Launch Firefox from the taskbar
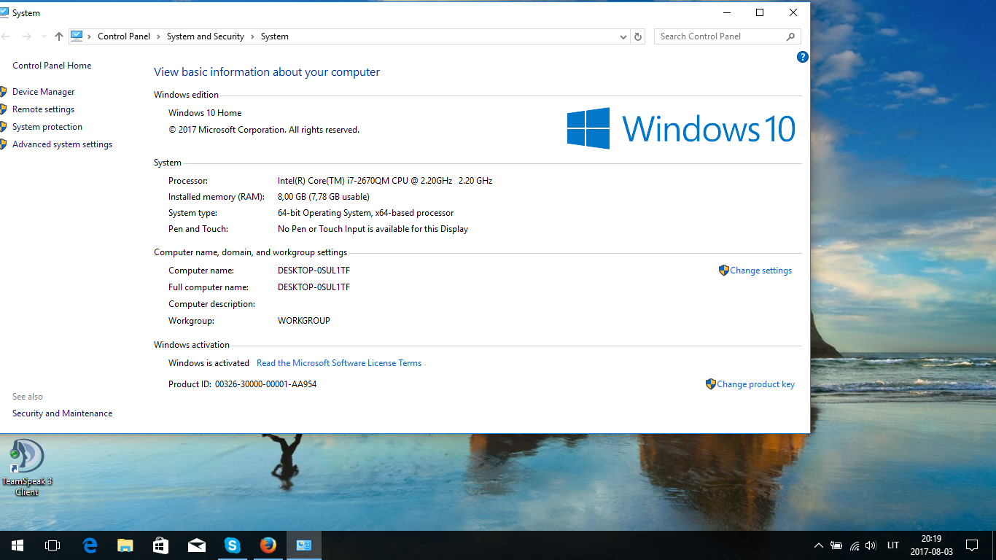 coord(268,545)
